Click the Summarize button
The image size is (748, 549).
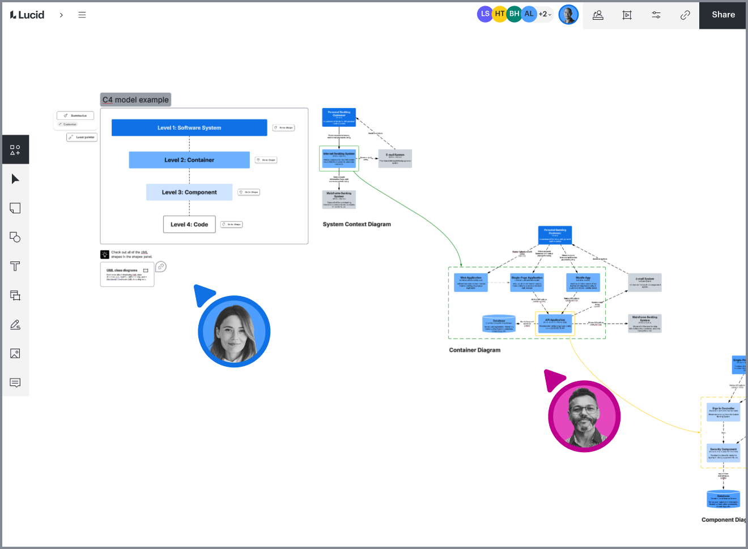coord(75,115)
